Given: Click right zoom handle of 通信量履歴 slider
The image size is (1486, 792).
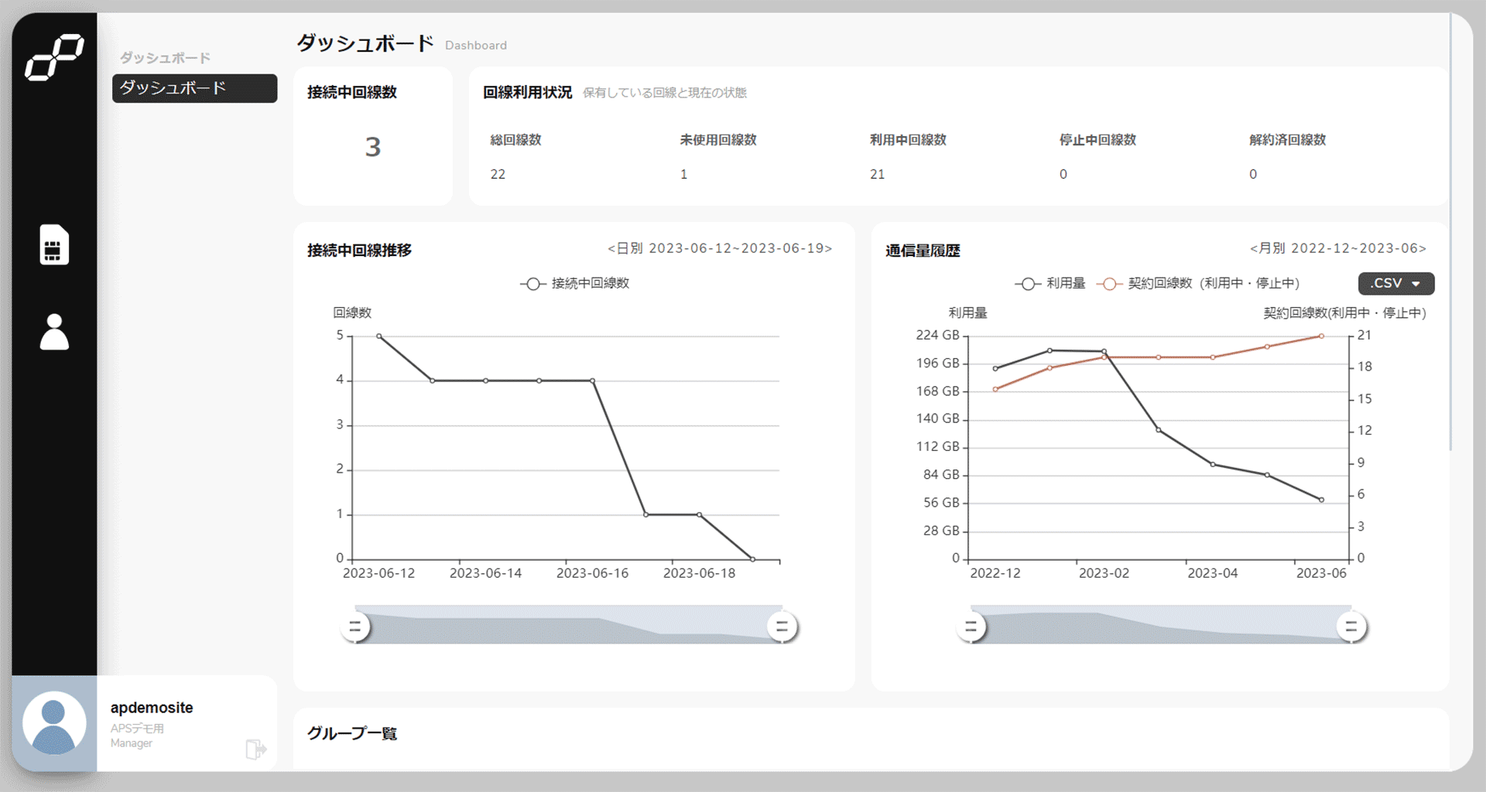Looking at the screenshot, I should 1351,626.
